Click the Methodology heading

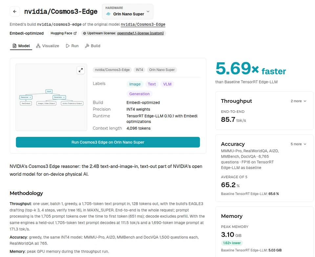(26, 193)
